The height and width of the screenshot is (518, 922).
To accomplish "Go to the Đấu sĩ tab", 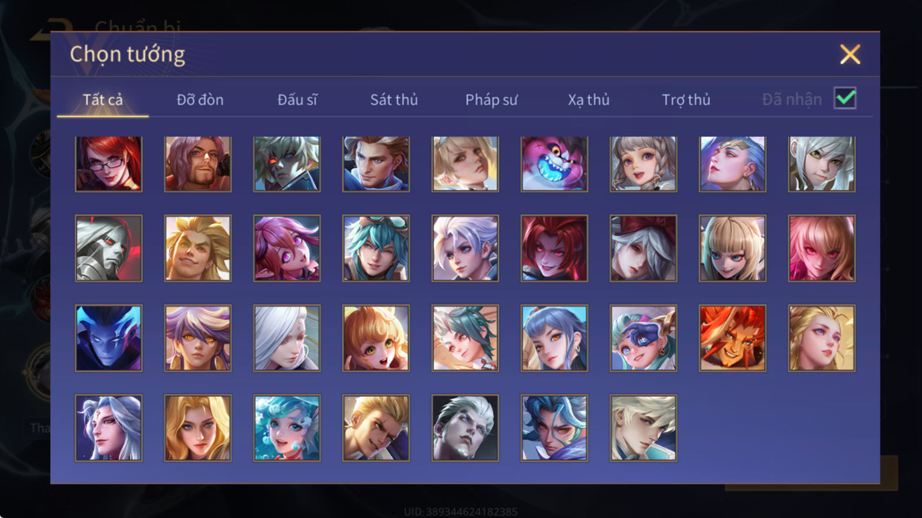I will [x=297, y=100].
